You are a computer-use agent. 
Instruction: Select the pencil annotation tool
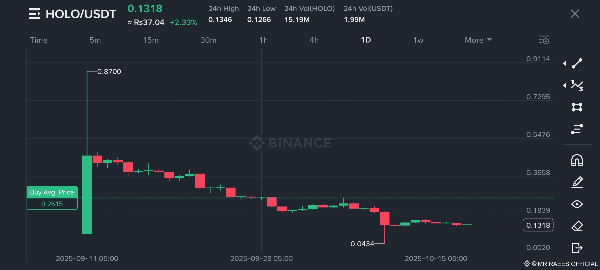coord(577,182)
